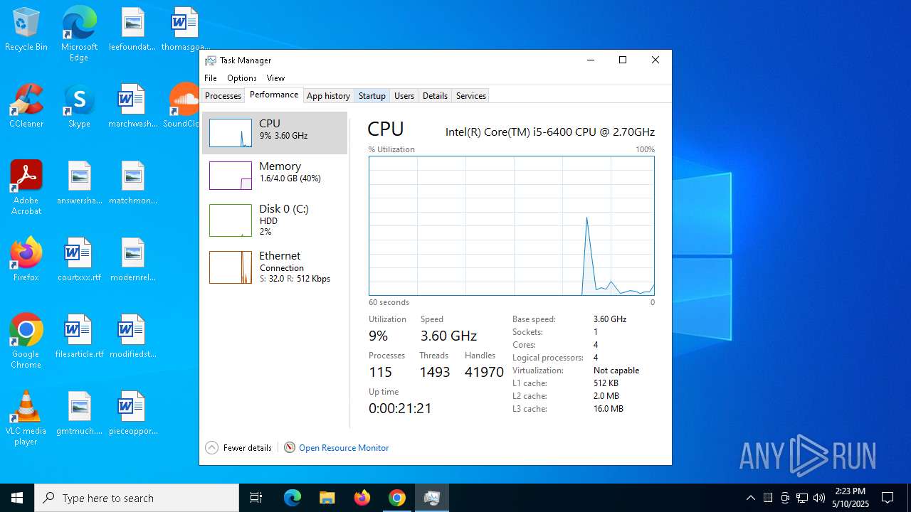Screen dimensions: 911x512
Task: Open the volume control in tray
Action: 819,498
